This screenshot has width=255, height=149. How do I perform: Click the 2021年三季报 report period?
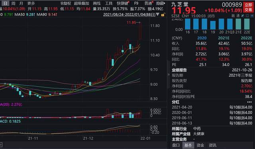[x=241, y=75]
